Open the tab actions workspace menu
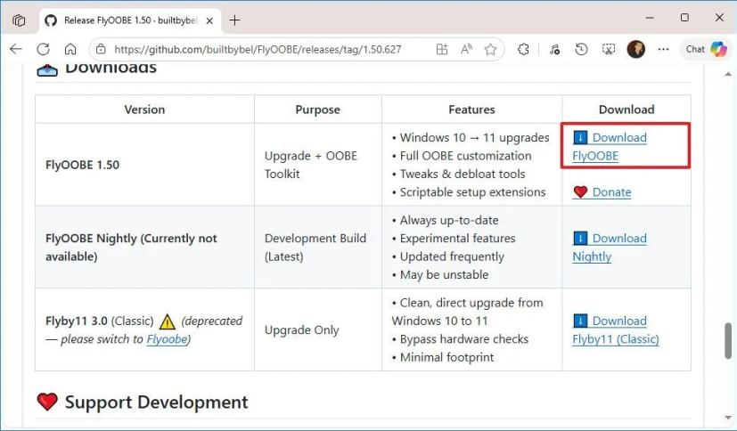 [x=19, y=20]
